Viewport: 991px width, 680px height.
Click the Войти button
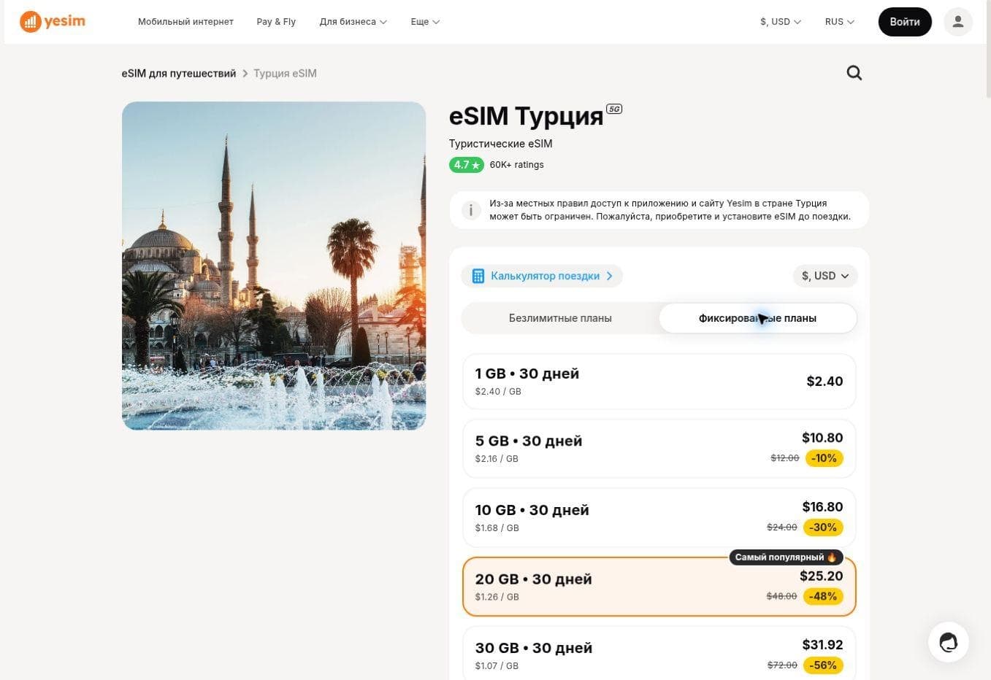point(904,22)
